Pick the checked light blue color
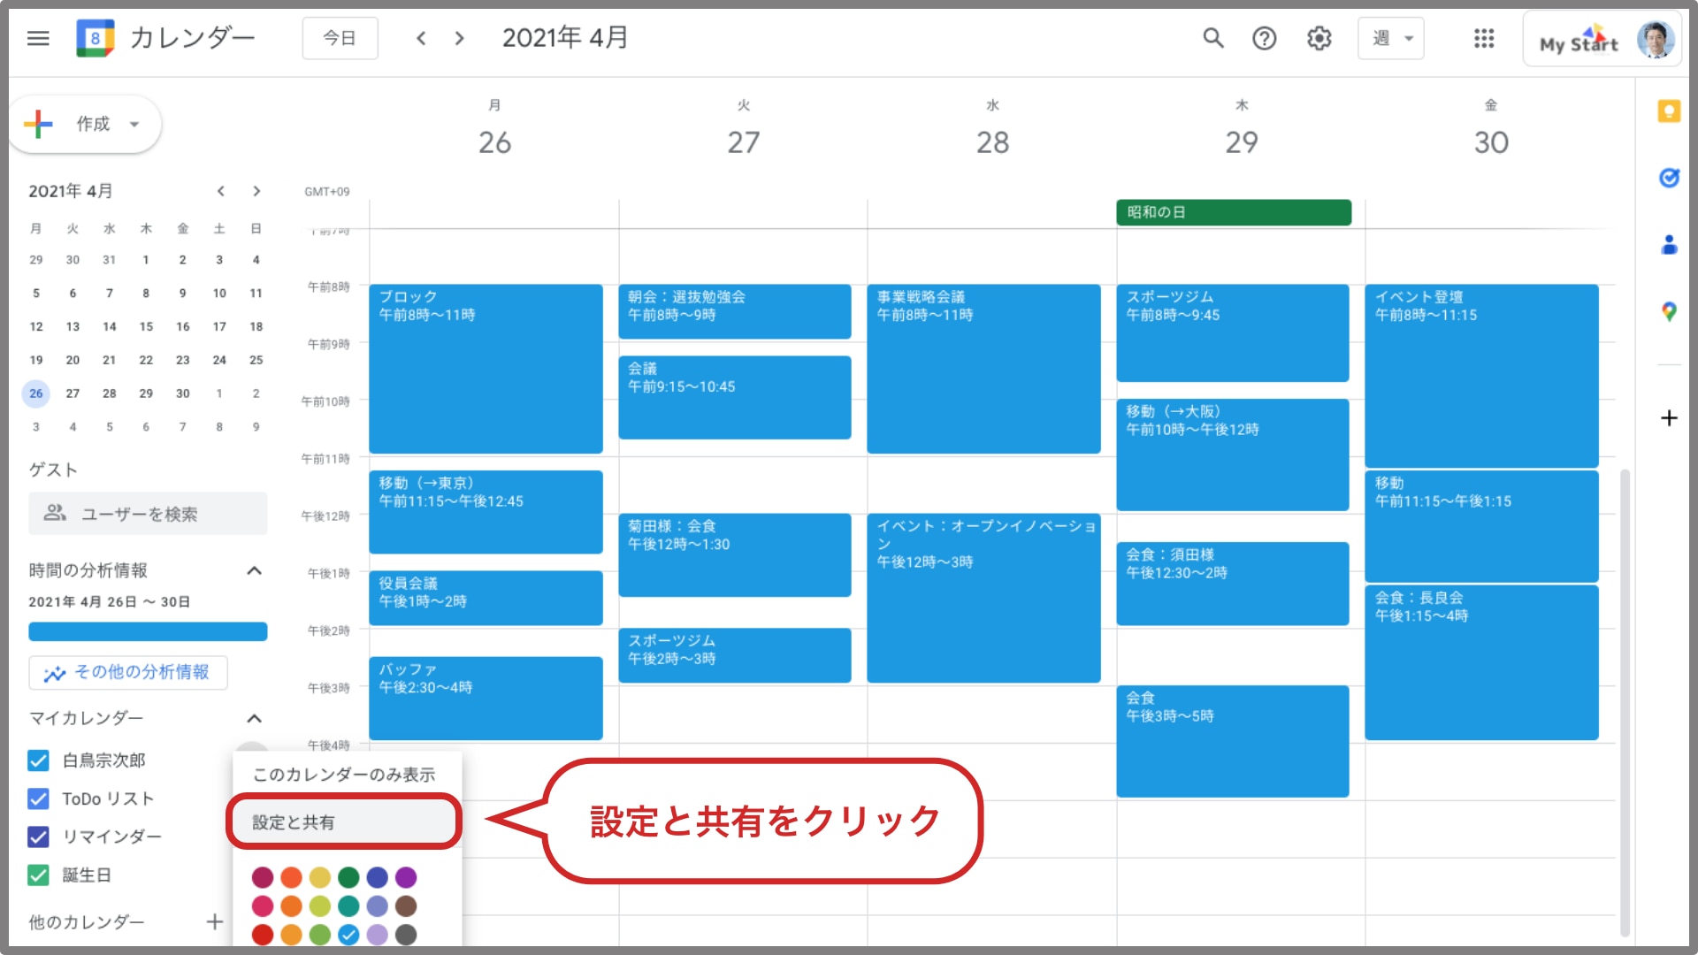1698x955 pixels. [348, 935]
